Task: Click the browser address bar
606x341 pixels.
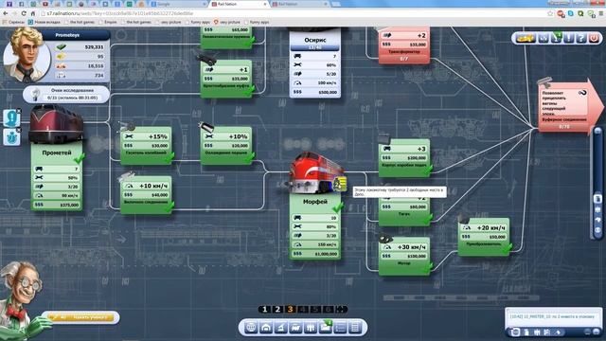Action: pos(294,13)
